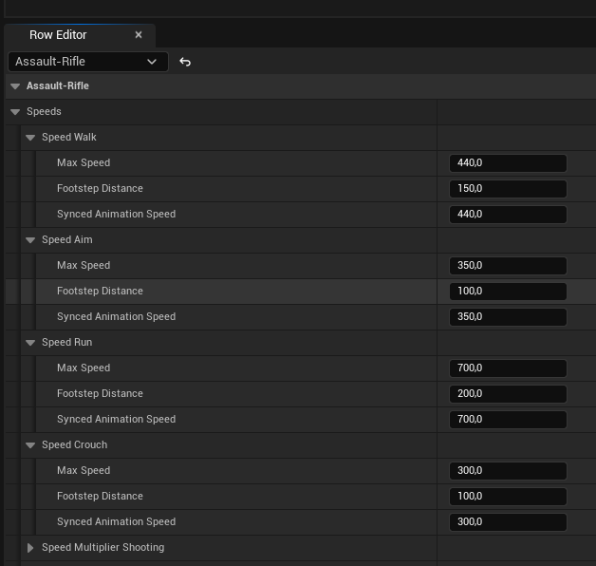This screenshot has width=596, height=566.
Task: Expand the Speed Multiplier Shooting group
Action: point(30,548)
